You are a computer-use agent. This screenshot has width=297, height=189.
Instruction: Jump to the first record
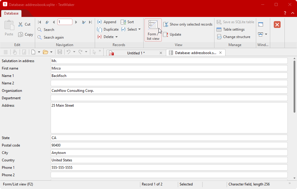(x=39, y=22)
